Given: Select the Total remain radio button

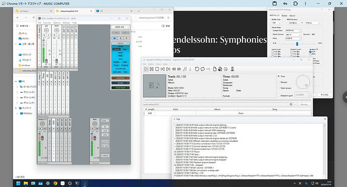Looking at the screenshot, I should pos(279,88).
